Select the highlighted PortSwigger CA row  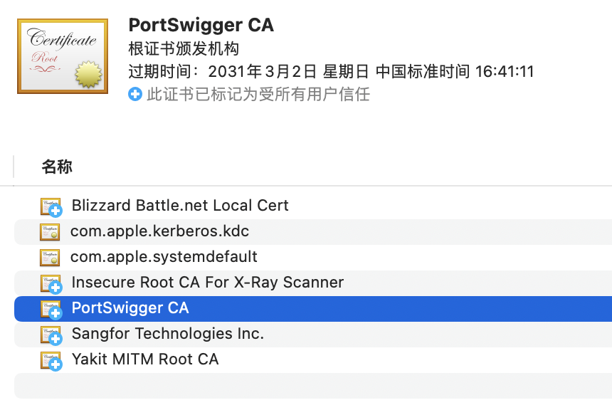[x=130, y=308]
